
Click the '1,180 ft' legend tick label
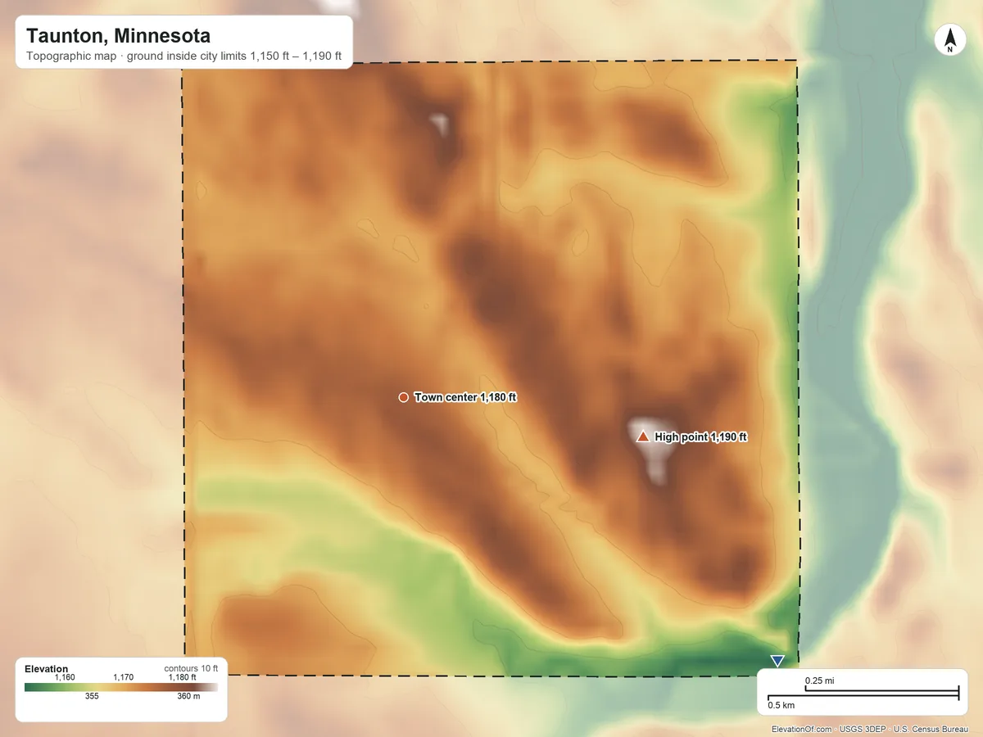click(x=183, y=677)
